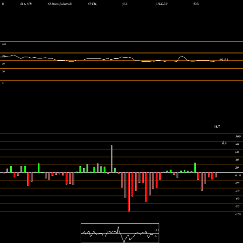
Task: Click the RSI axis label 30
Action: coord(3,71)
